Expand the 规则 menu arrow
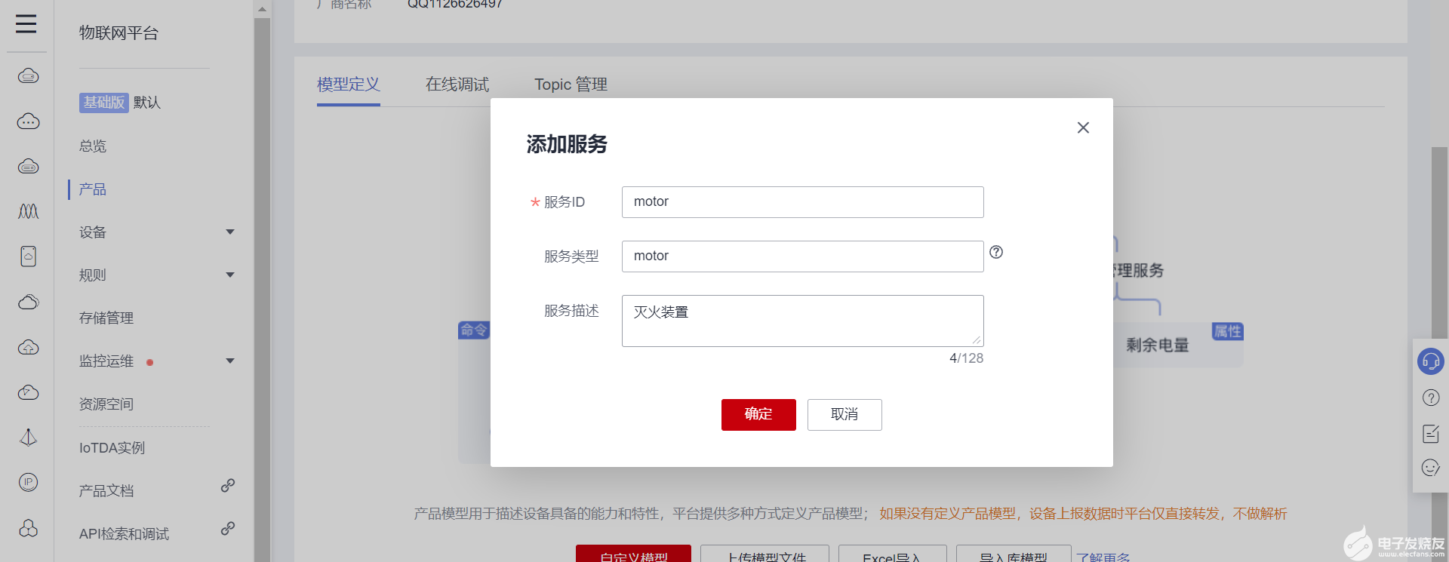Image resolution: width=1449 pixels, height=562 pixels. tap(230, 275)
